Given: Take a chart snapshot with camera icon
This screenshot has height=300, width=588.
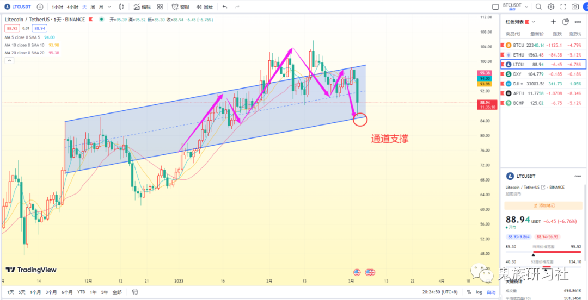Looking at the screenshot, I should [575, 7].
